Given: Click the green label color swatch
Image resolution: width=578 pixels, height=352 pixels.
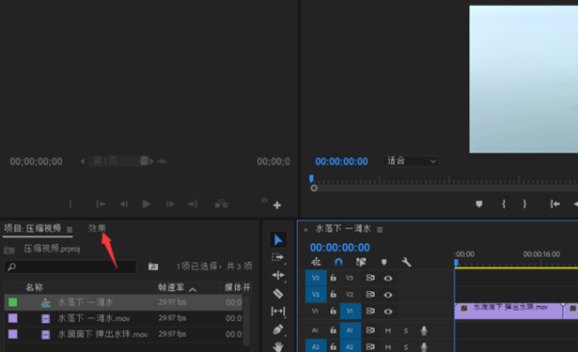Looking at the screenshot, I should pyautogui.click(x=13, y=302).
